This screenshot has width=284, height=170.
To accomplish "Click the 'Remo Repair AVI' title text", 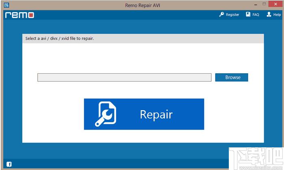I will point(142,5).
